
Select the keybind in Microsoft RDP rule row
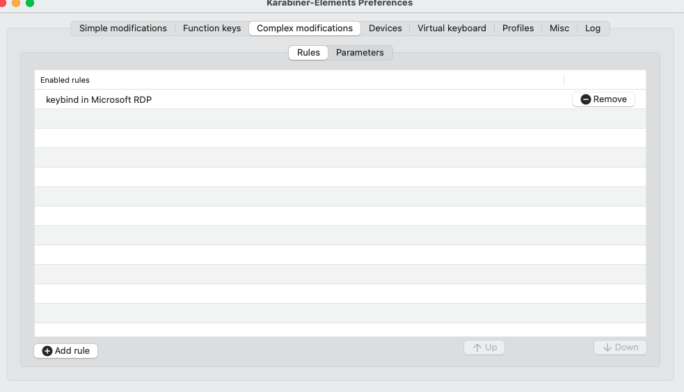pos(340,99)
